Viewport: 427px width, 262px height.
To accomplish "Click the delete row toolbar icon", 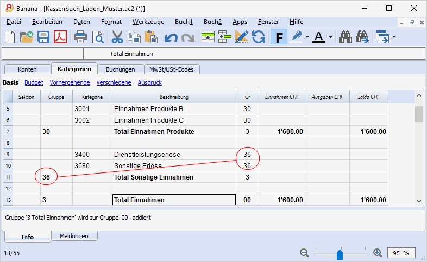I will point(225,37).
